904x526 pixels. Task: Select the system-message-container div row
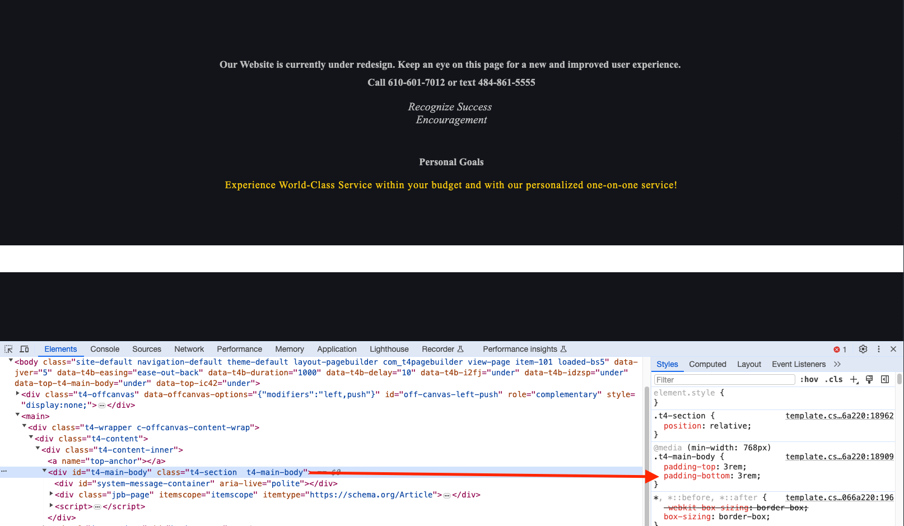(196, 483)
